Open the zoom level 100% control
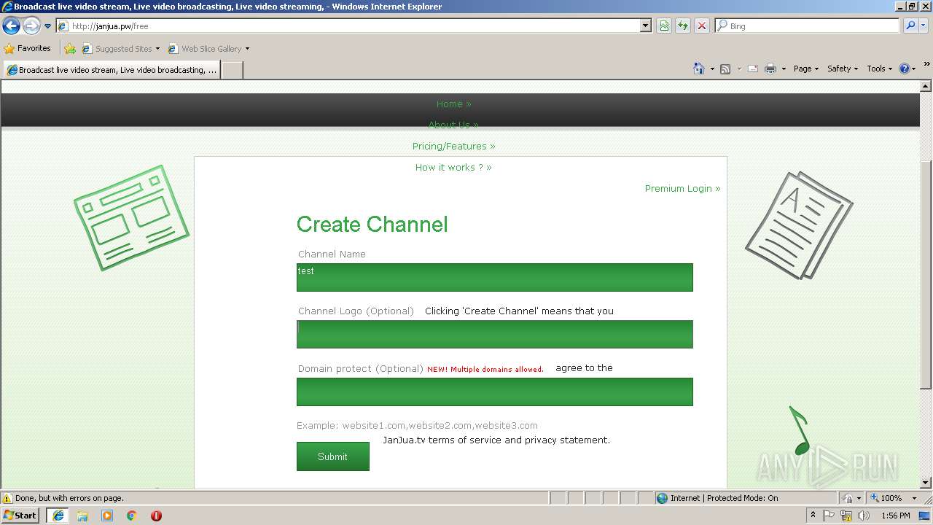This screenshot has height=525, width=933. (892, 499)
